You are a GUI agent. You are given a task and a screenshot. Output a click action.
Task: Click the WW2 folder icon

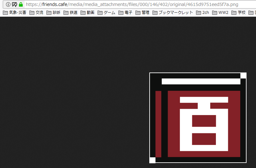(x=215, y=13)
